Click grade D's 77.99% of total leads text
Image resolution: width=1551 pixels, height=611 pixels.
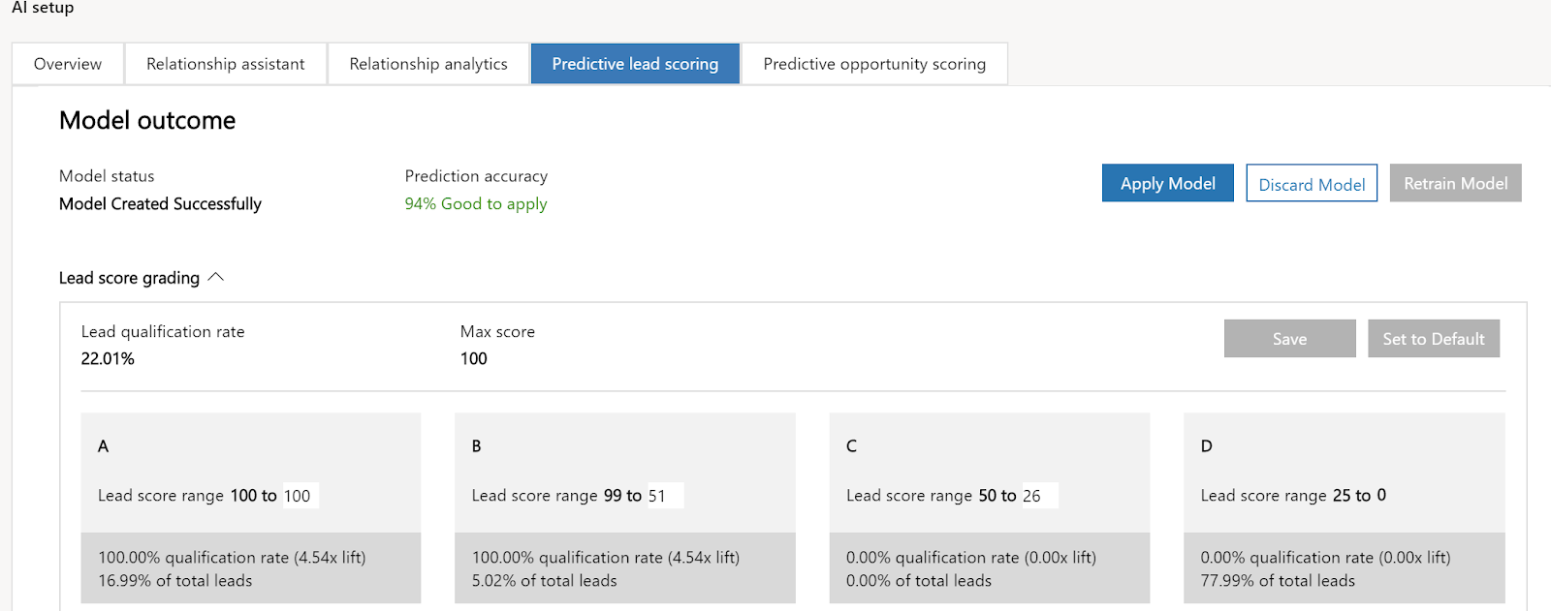(x=1278, y=581)
